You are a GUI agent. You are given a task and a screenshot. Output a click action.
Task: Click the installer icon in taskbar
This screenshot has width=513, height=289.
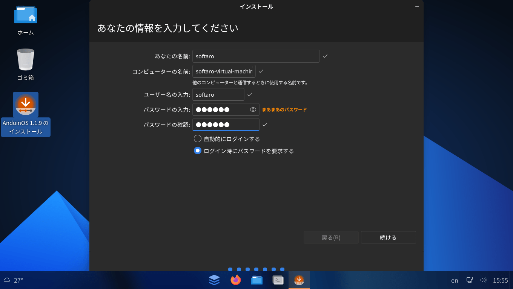(x=299, y=280)
